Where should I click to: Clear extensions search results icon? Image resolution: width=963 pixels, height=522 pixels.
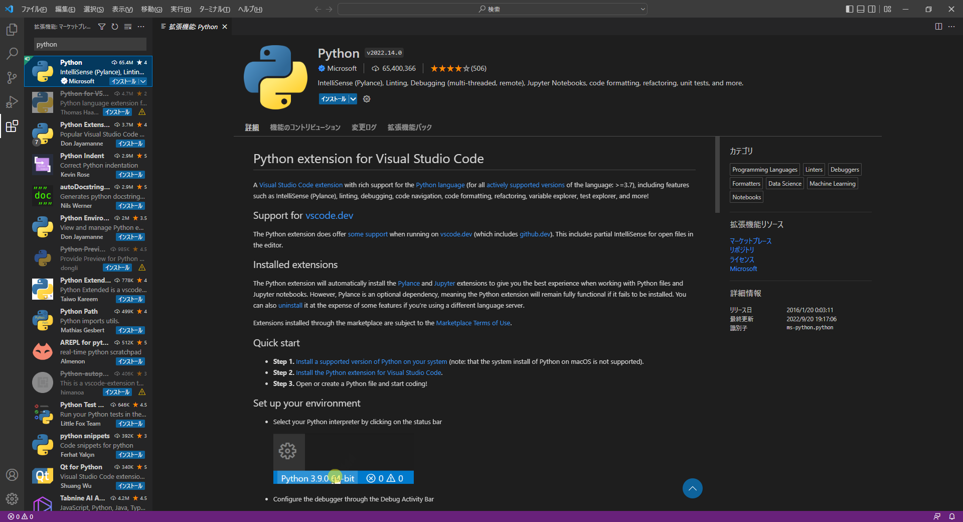click(128, 27)
